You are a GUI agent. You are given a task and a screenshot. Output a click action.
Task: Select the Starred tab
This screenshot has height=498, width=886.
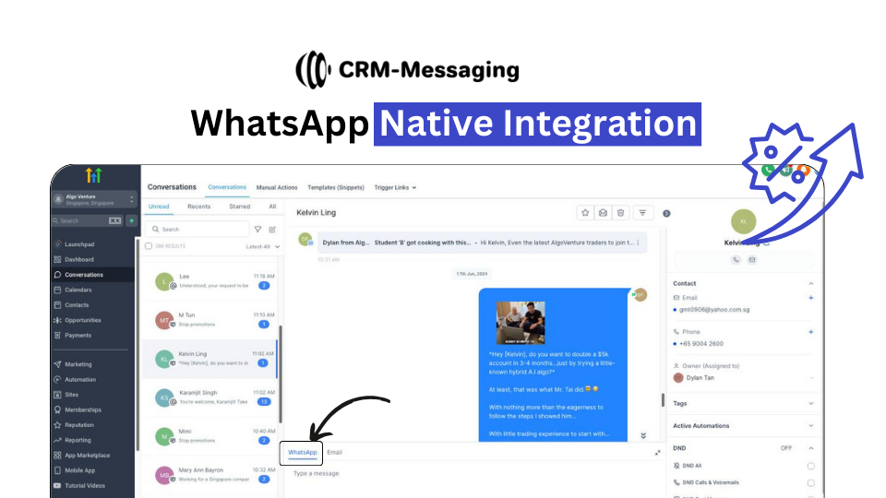coord(240,207)
